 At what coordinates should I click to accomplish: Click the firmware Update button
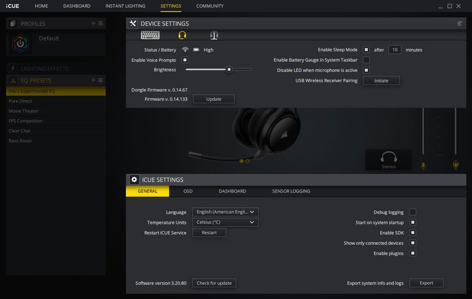(x=214, y=99)
